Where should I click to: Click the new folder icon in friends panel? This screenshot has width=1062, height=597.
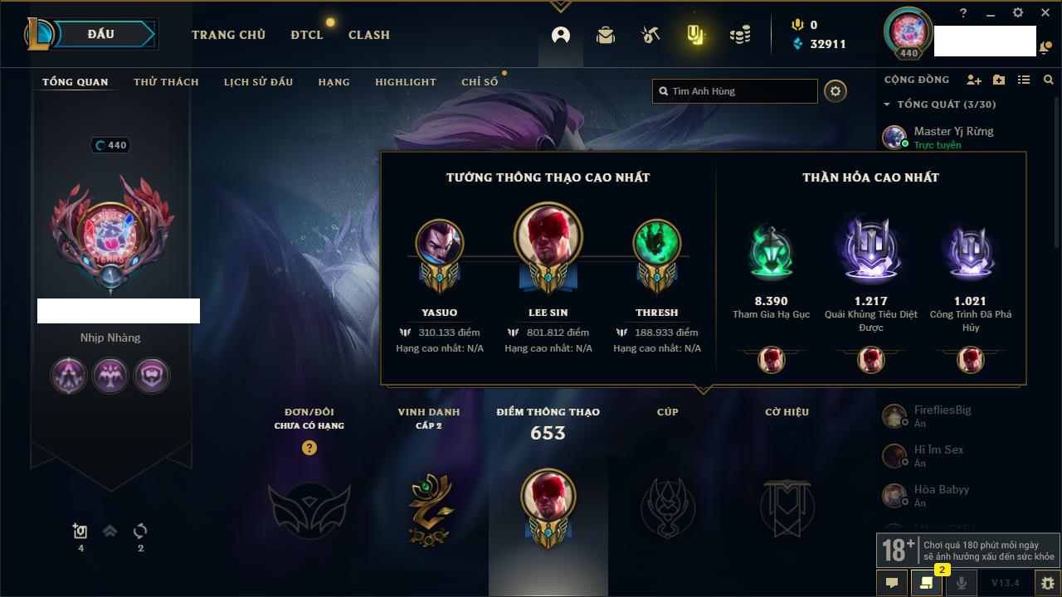[999, 80]
